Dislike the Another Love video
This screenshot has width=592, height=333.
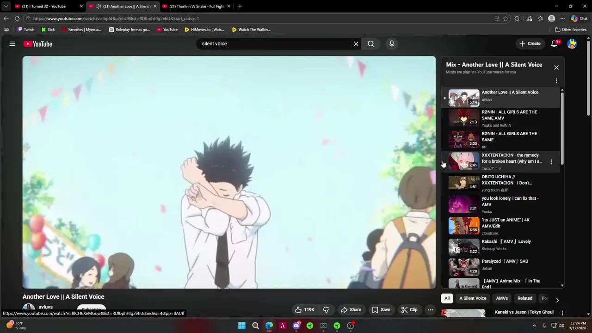[327, 310]
